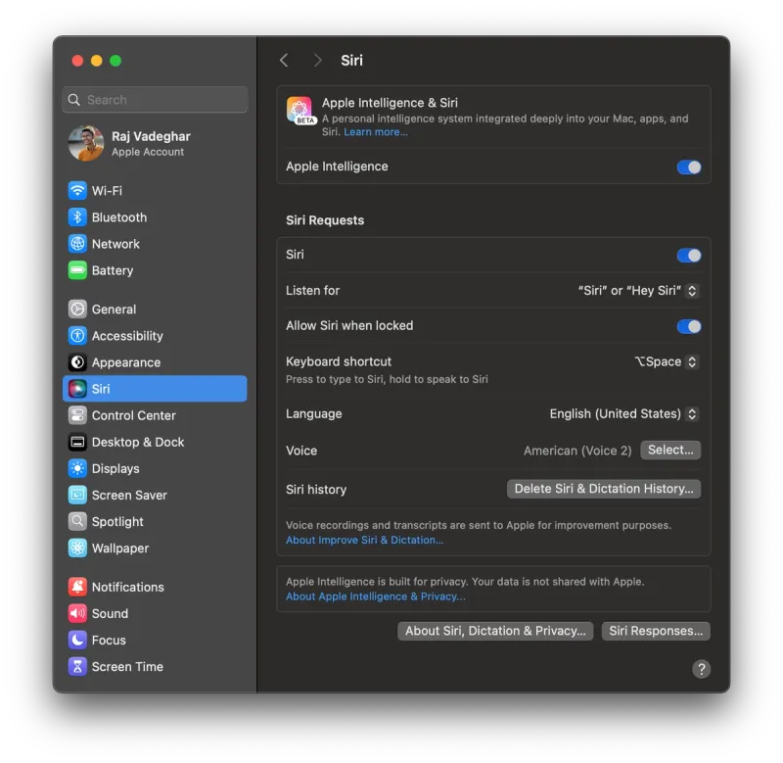Toggle the Apple Intelligence switch
The width and height of the screenshot is (783, 763).
689,167
